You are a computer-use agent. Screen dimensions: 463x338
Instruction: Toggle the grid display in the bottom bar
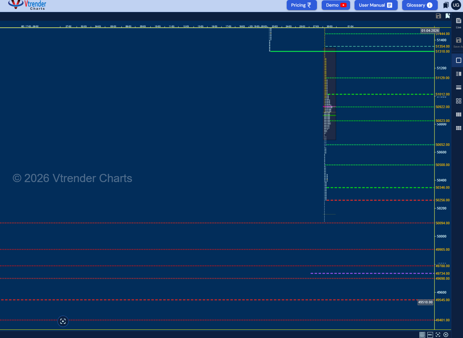pyautogui.click(x=422, y=335)
